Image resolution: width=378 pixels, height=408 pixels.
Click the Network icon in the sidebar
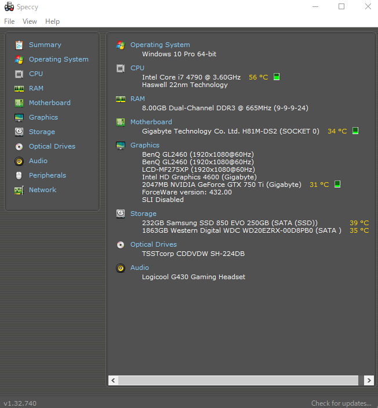tap(19, 190)
